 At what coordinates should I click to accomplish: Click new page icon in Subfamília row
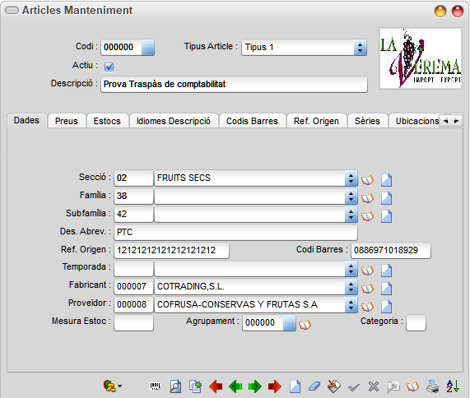click(386, 216)
